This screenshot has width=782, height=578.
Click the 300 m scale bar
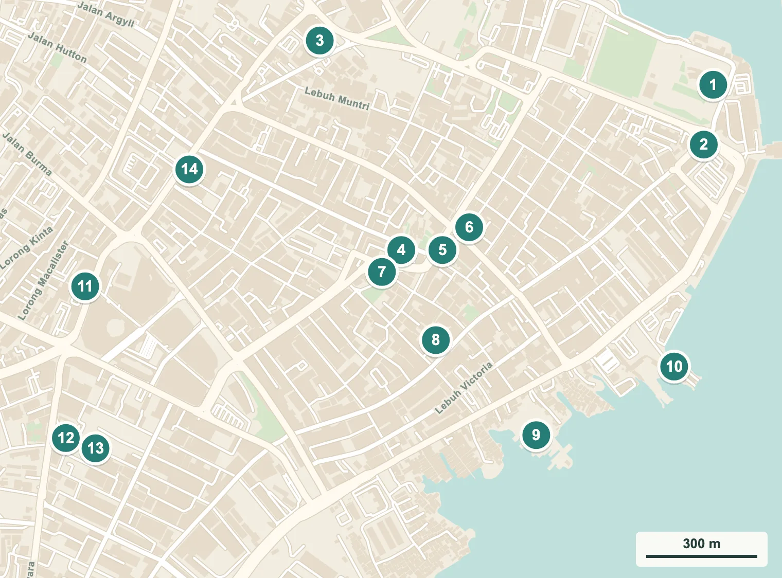[702, 549]
